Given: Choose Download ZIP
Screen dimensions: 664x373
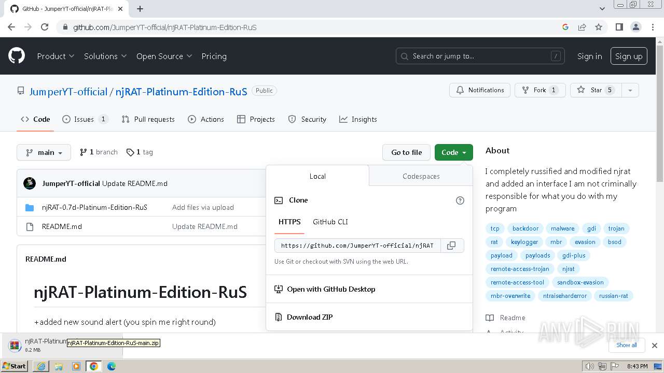Looking at the screenshot, I should click(x=310, y=317).
